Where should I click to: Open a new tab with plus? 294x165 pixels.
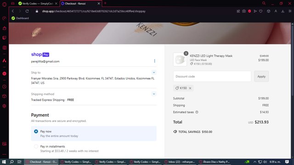[x=105, y=3]
